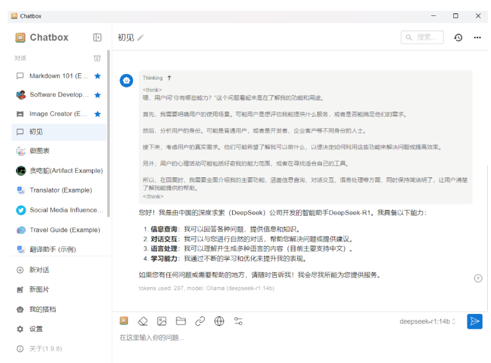Open 设置 settings
The image size is (491, 363).
(x=59, y=329)
